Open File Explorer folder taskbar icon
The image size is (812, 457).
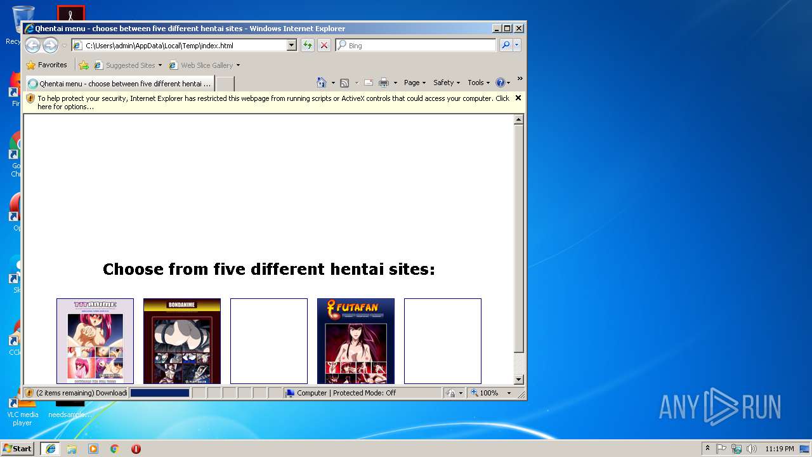point(72,449)
